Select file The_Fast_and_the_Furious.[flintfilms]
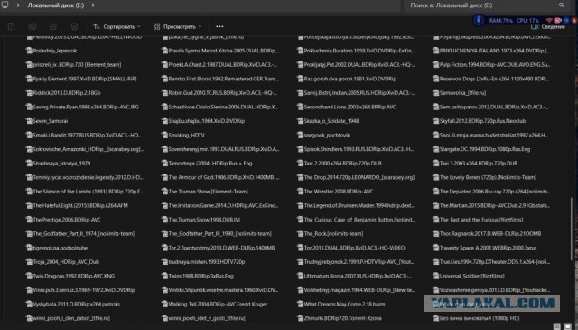Screen dimensions: 578x330 click(x=478, y=220)
